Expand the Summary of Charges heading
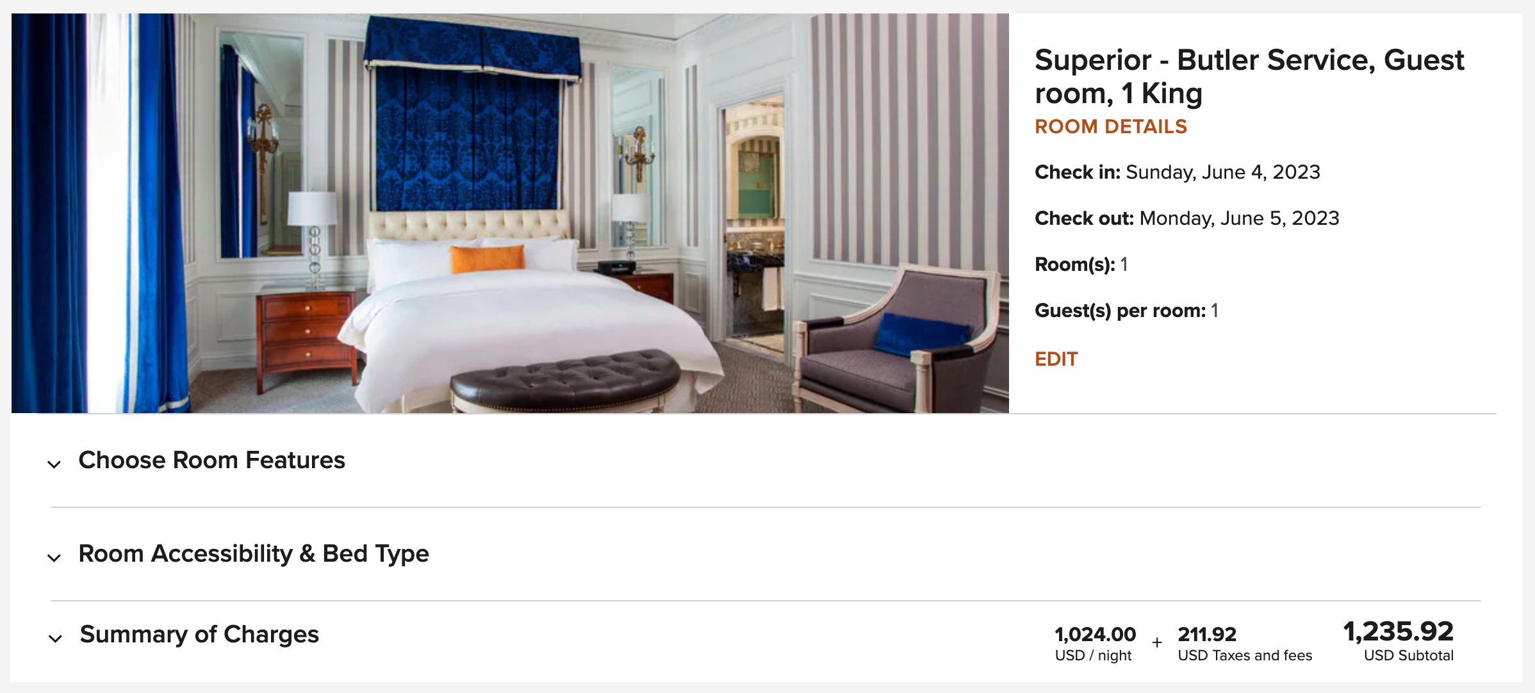 pyautogui.click(x=199, y=635)
